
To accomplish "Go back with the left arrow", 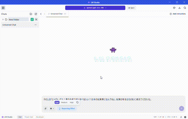I will coord(41,14).
